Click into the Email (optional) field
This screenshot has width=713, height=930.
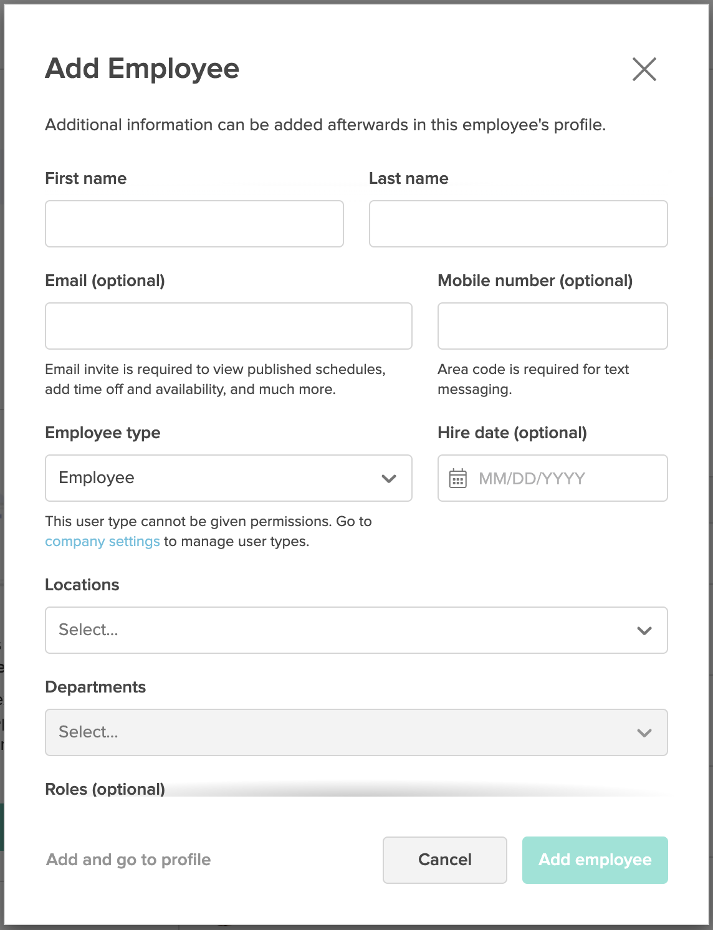(x=228, y=326)
